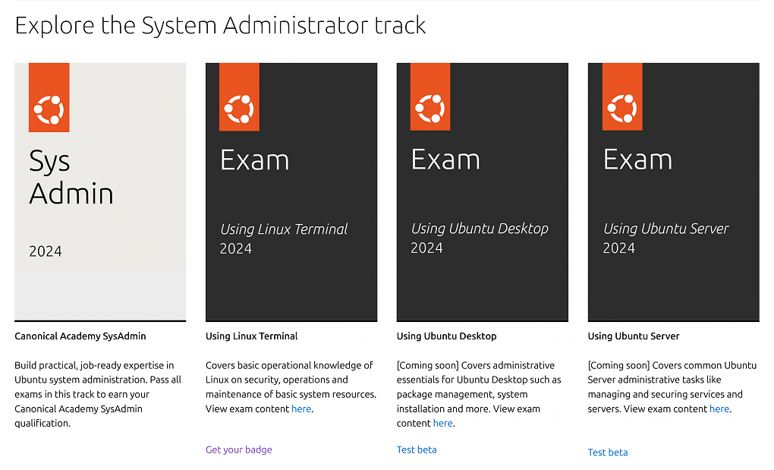Click 'here' link for Ubuntu Server exam content
This screenshot has height=470, width=774.
(x=719, y=408)
